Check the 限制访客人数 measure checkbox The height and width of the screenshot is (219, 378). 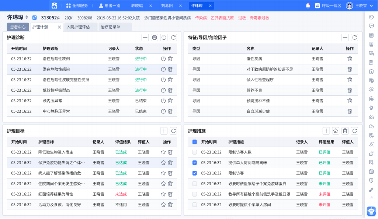pyautogui.click(x=194, y=152)
